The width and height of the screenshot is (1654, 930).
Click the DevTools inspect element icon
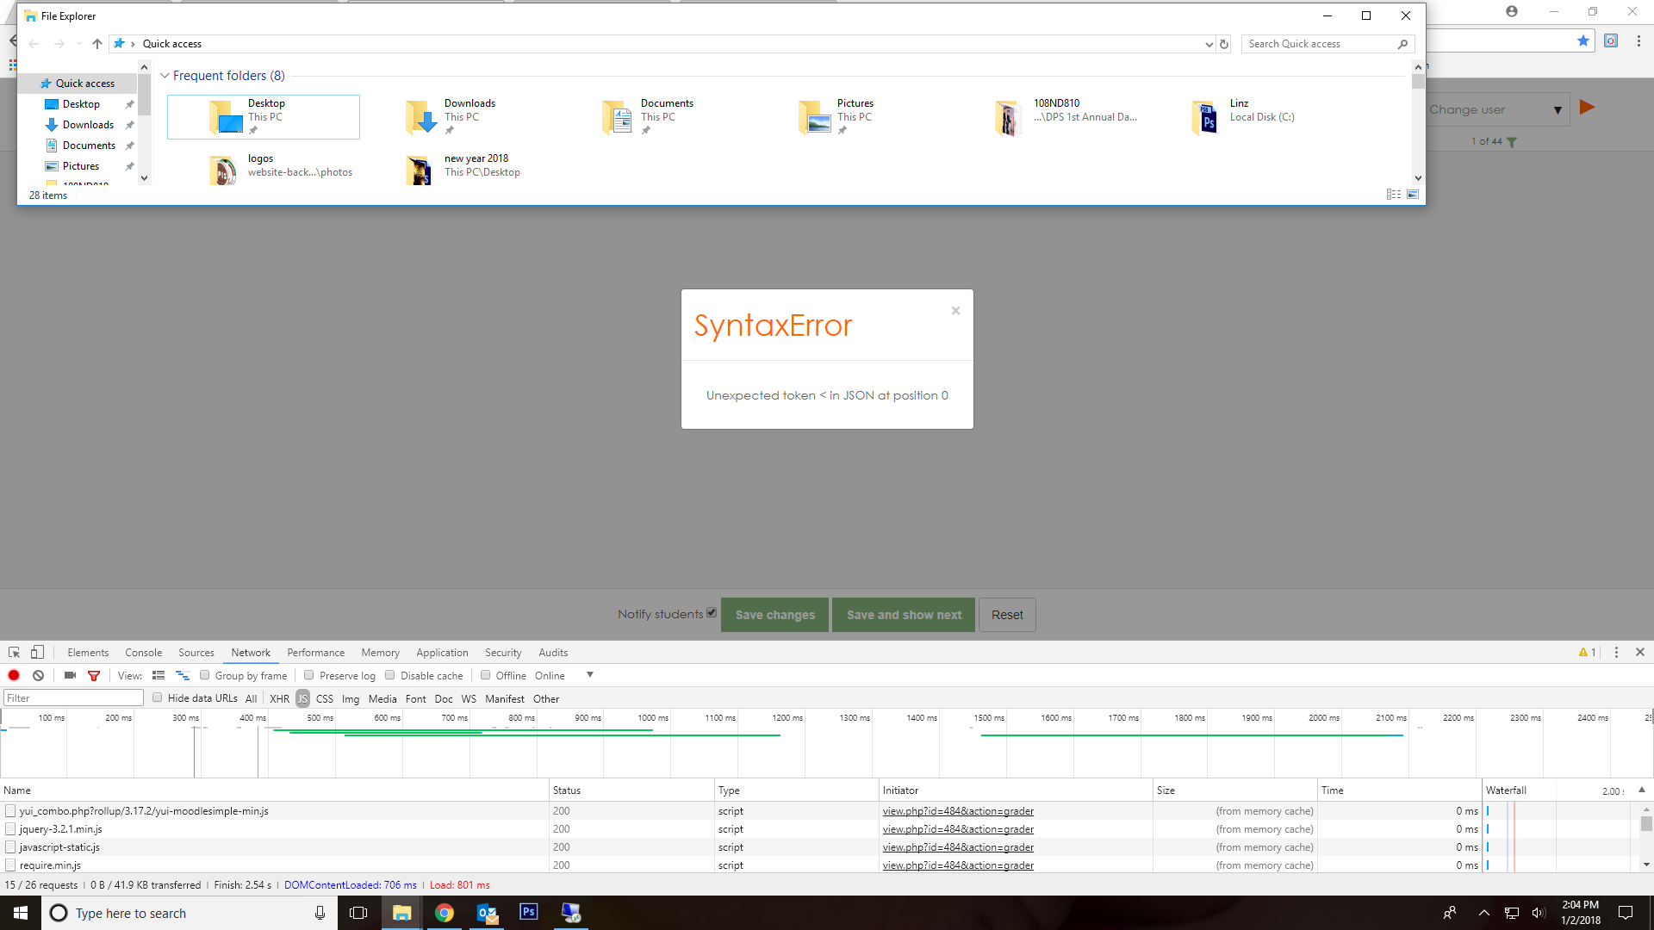(14, 653)
